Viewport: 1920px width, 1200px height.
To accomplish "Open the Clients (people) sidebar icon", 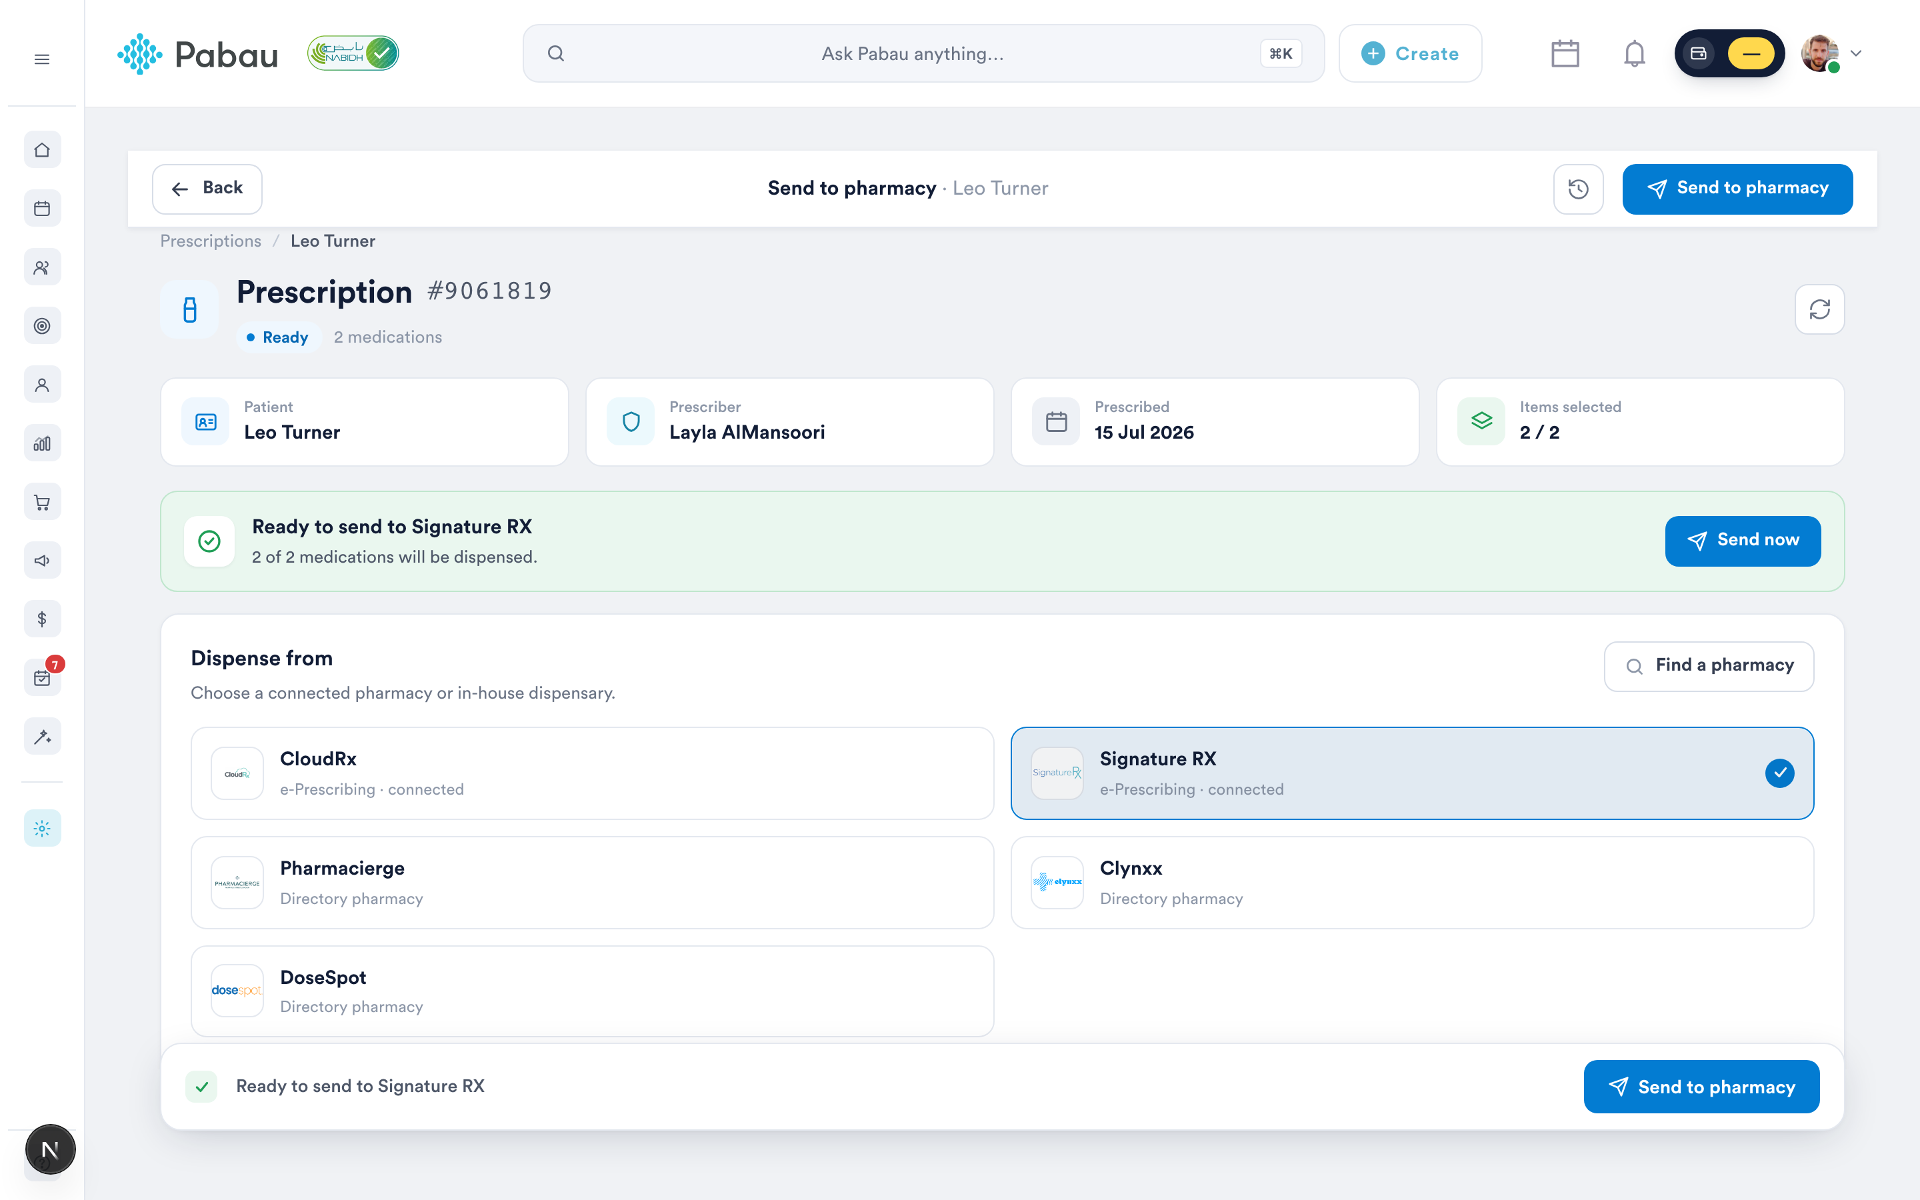I will pyautogui.click(x=42, y=267).
